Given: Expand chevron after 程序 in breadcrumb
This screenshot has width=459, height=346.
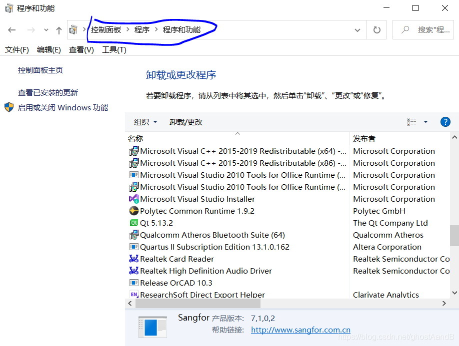Looking at the screenshot, I should click(x=156, y=29).
